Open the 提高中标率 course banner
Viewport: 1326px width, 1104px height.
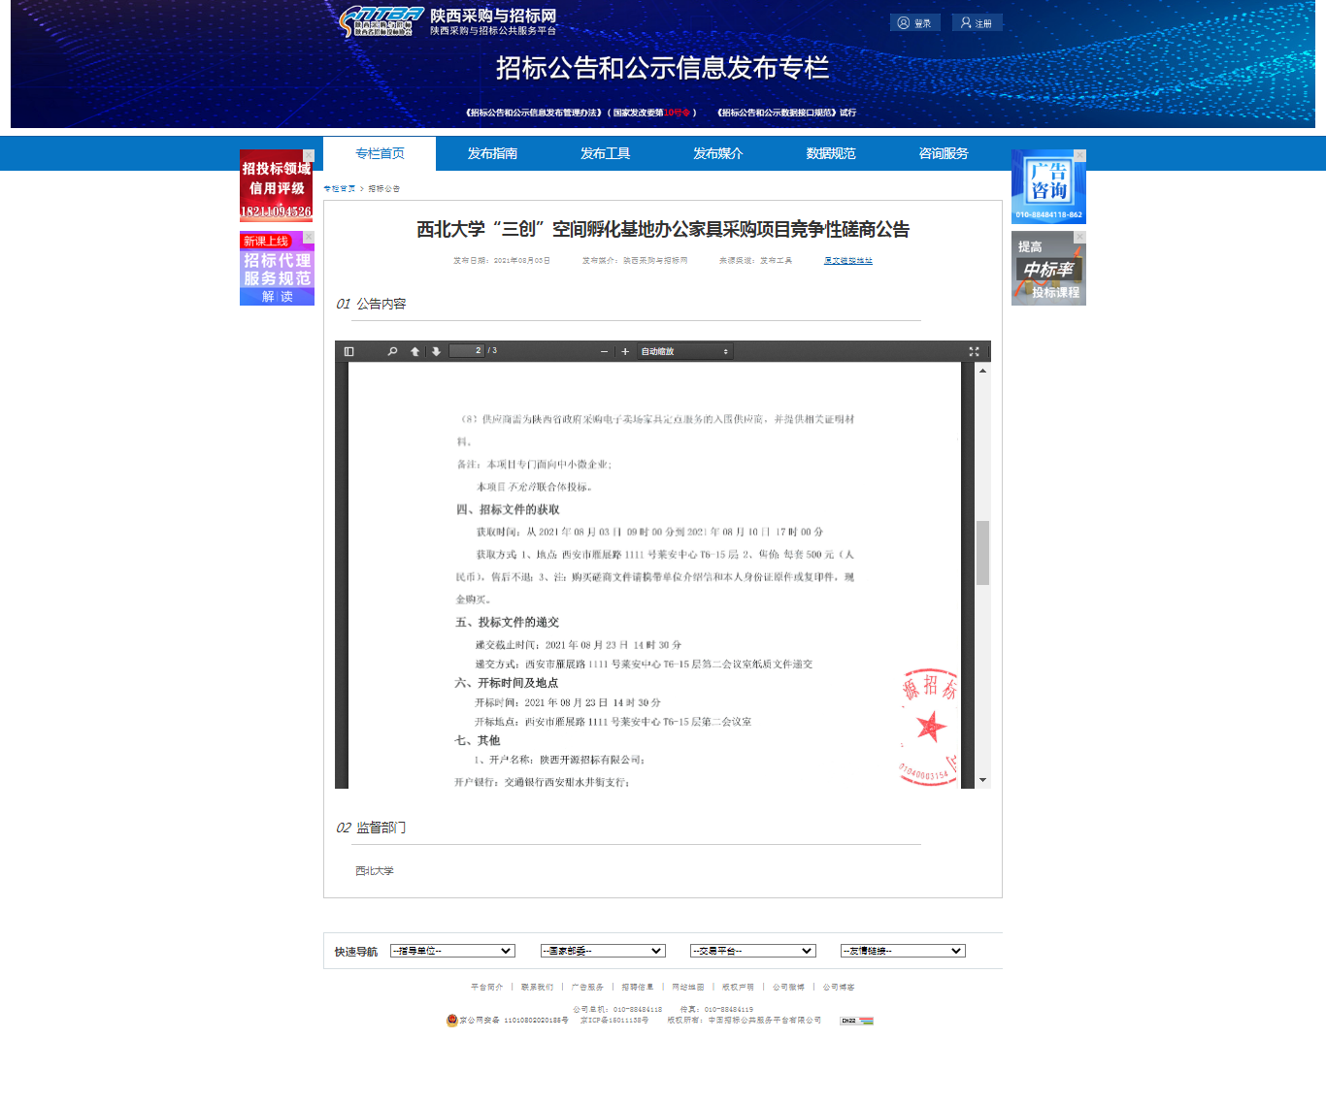click(1048, 269)
